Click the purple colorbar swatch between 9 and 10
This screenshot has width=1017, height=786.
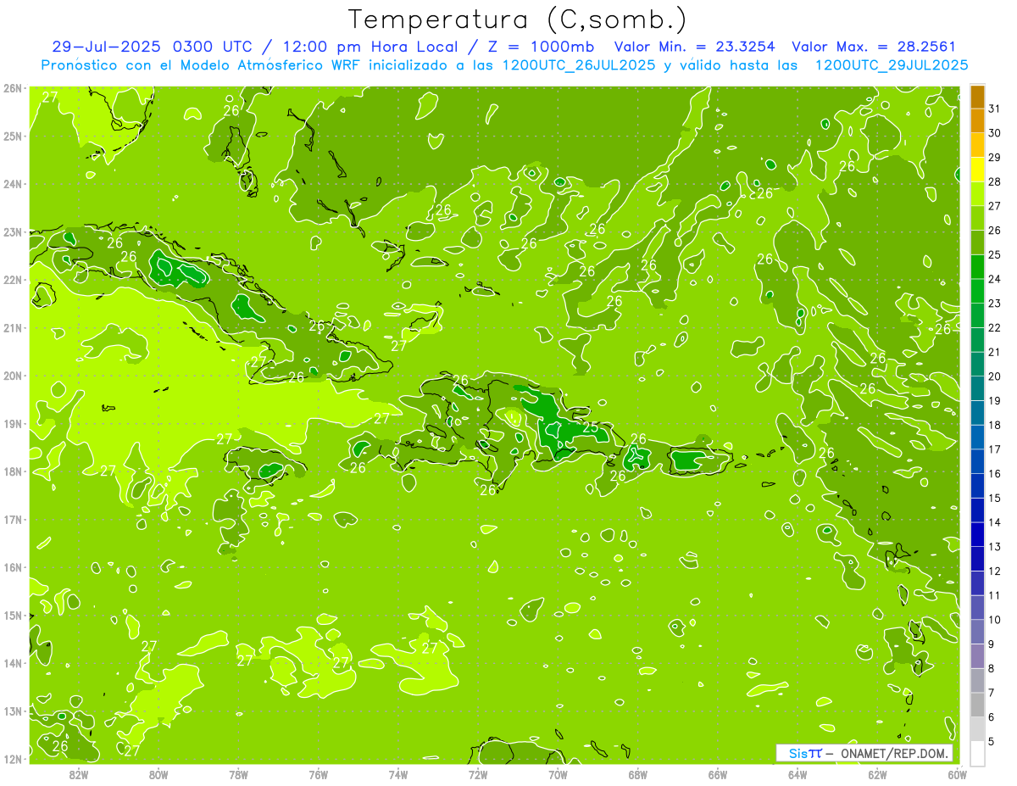pyautogui.click(x=977, y=632)
